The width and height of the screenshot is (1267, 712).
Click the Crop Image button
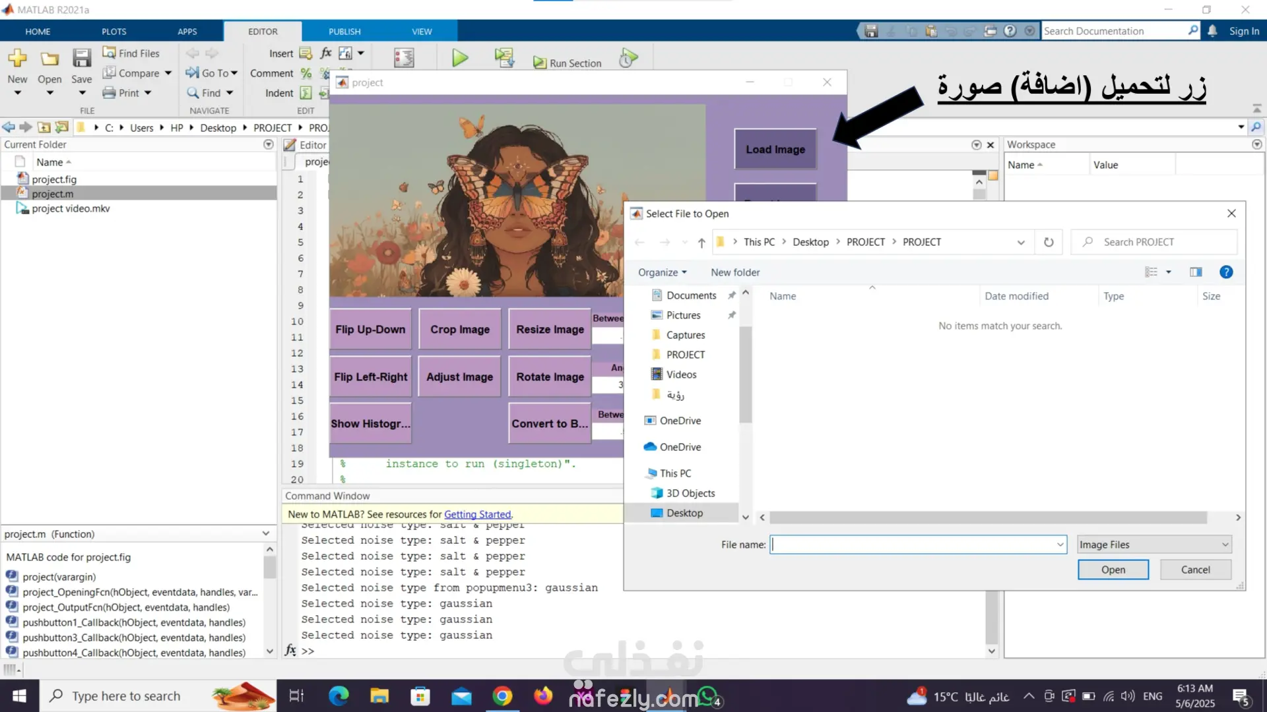[460, 329]
